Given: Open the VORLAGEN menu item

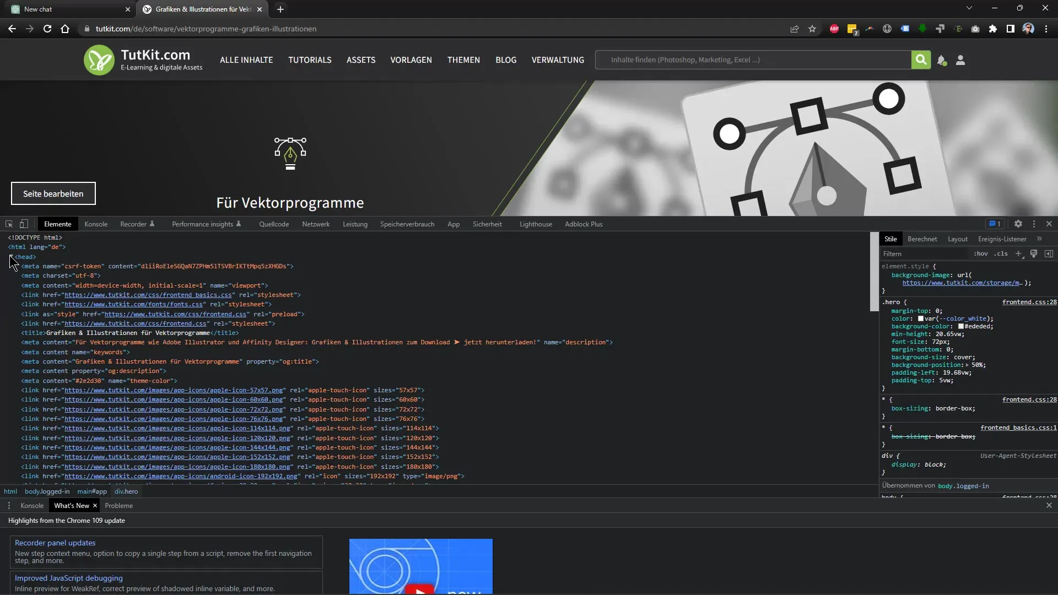Looking at the screenshot, I should click(411, 60).
